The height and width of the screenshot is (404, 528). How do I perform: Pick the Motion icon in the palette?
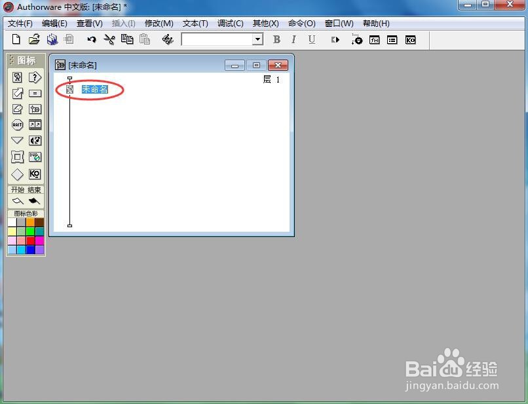[x=17, y=93]
